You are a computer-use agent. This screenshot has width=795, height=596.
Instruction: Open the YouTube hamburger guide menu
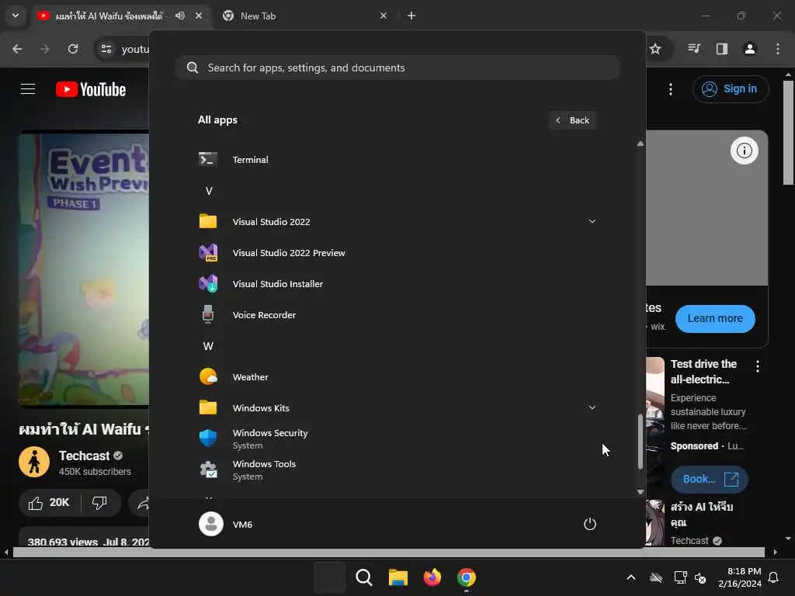28,89
